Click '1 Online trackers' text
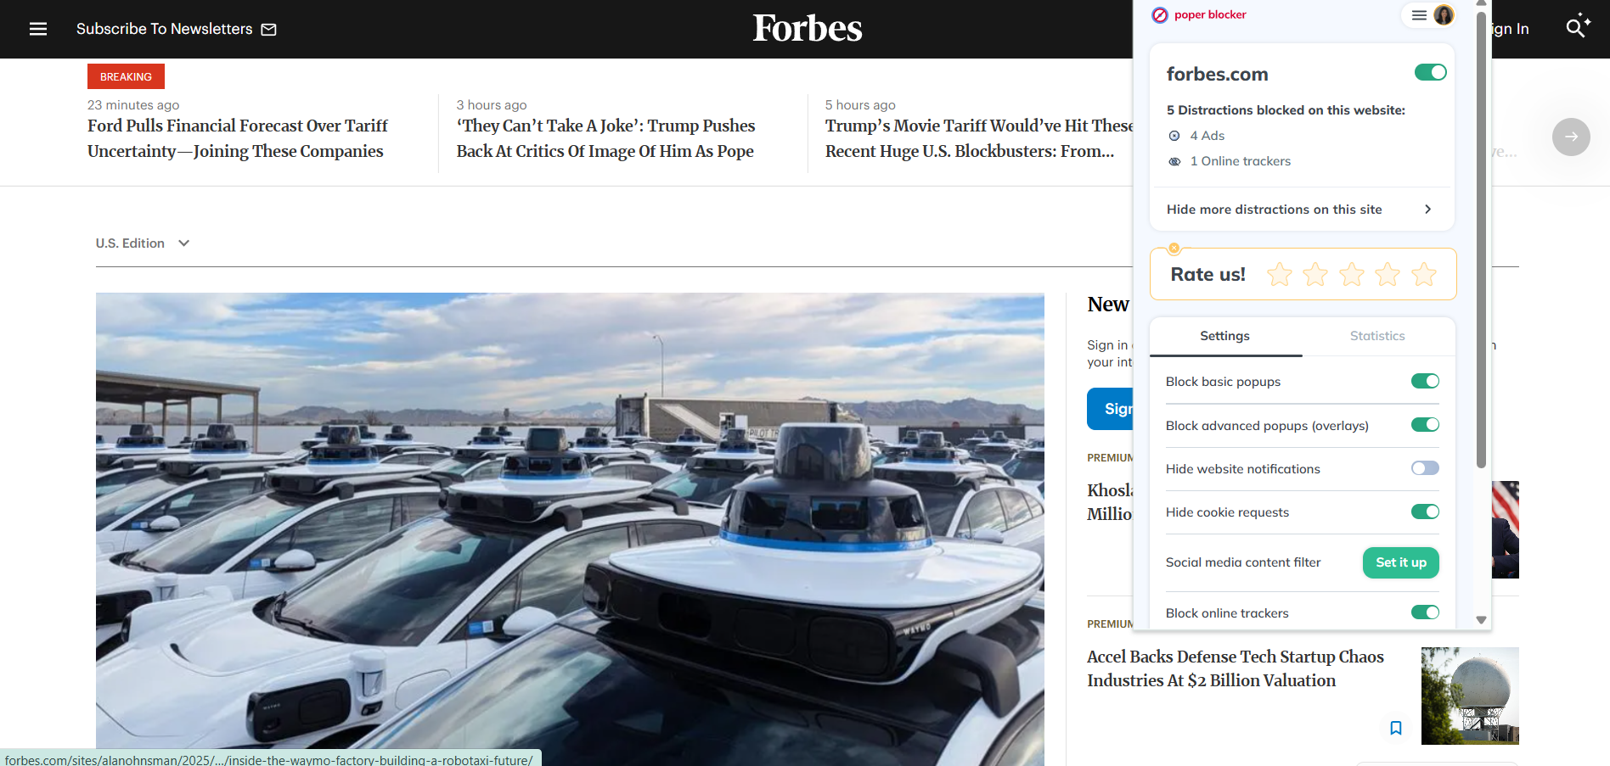The height and width of the screenshot is (766, 1610). pos(1241,161)
